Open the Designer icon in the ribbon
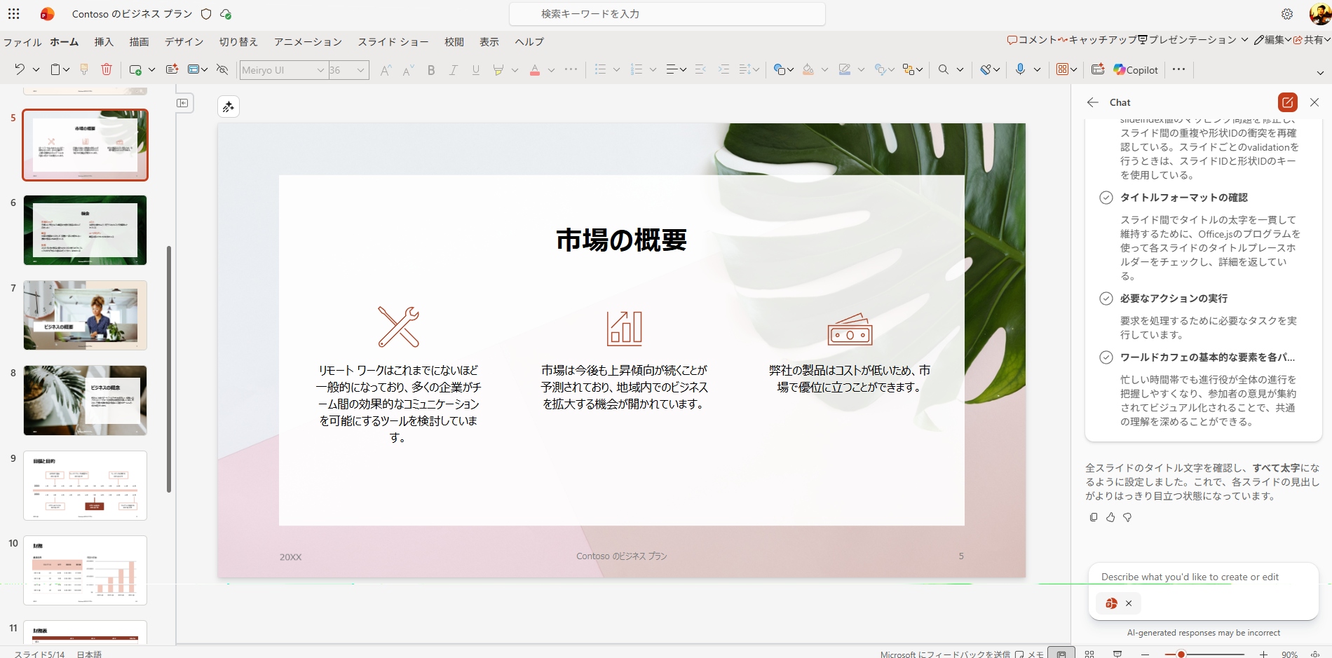The width and height of the screenshot is (1332, 658). click(x=1098, y=69)
